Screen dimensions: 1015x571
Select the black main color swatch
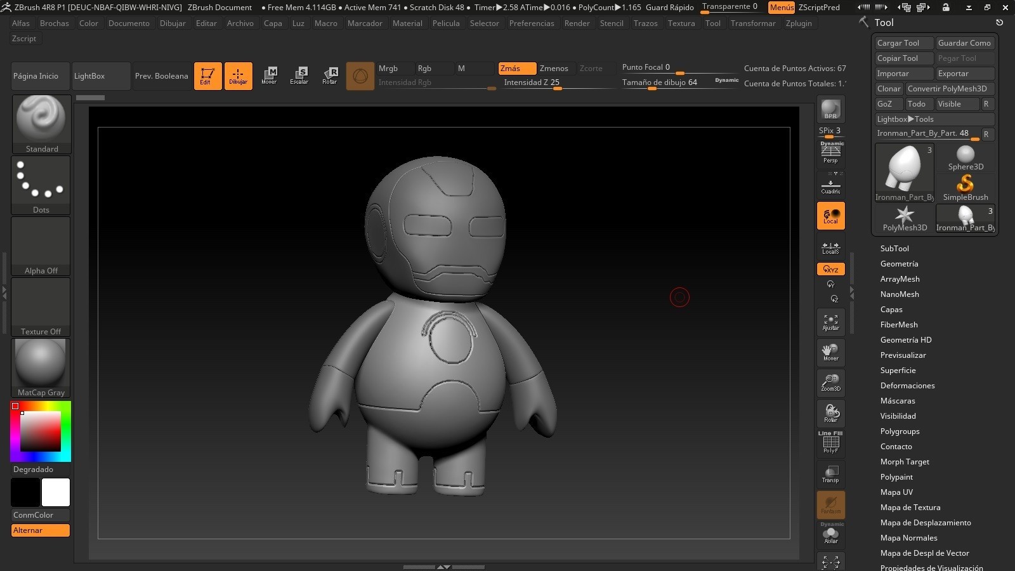(x=25, y=492)
